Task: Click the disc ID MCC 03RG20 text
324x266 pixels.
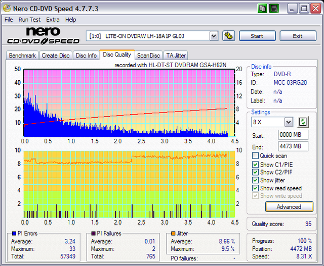Action: (x=290, y=83)
